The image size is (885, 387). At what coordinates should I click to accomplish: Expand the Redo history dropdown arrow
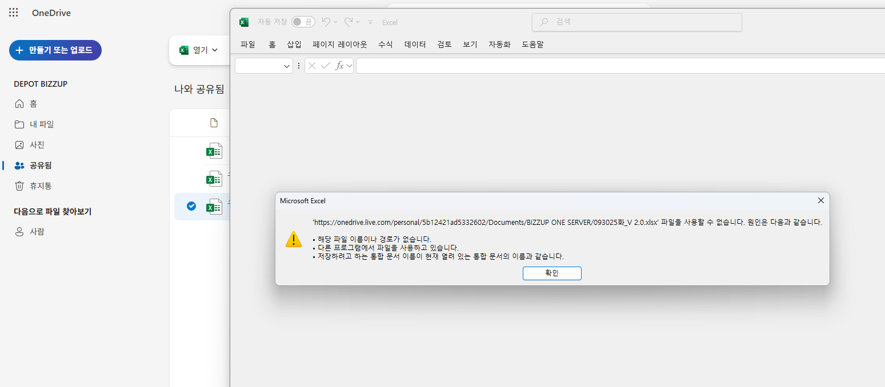coord(358,22)
